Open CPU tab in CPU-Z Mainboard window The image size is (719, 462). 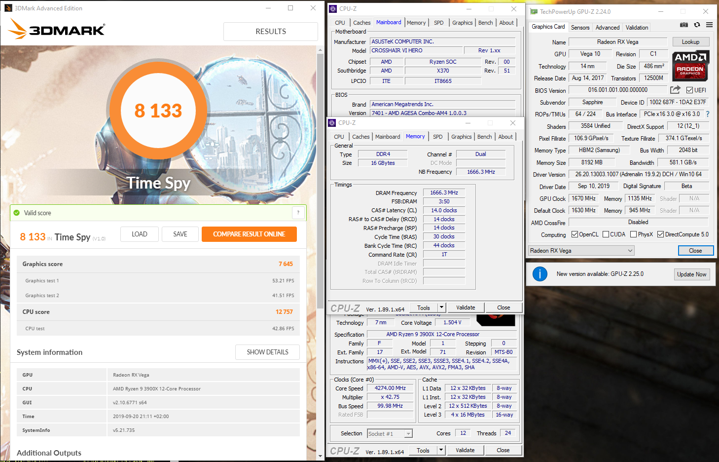tap(340, 23)
